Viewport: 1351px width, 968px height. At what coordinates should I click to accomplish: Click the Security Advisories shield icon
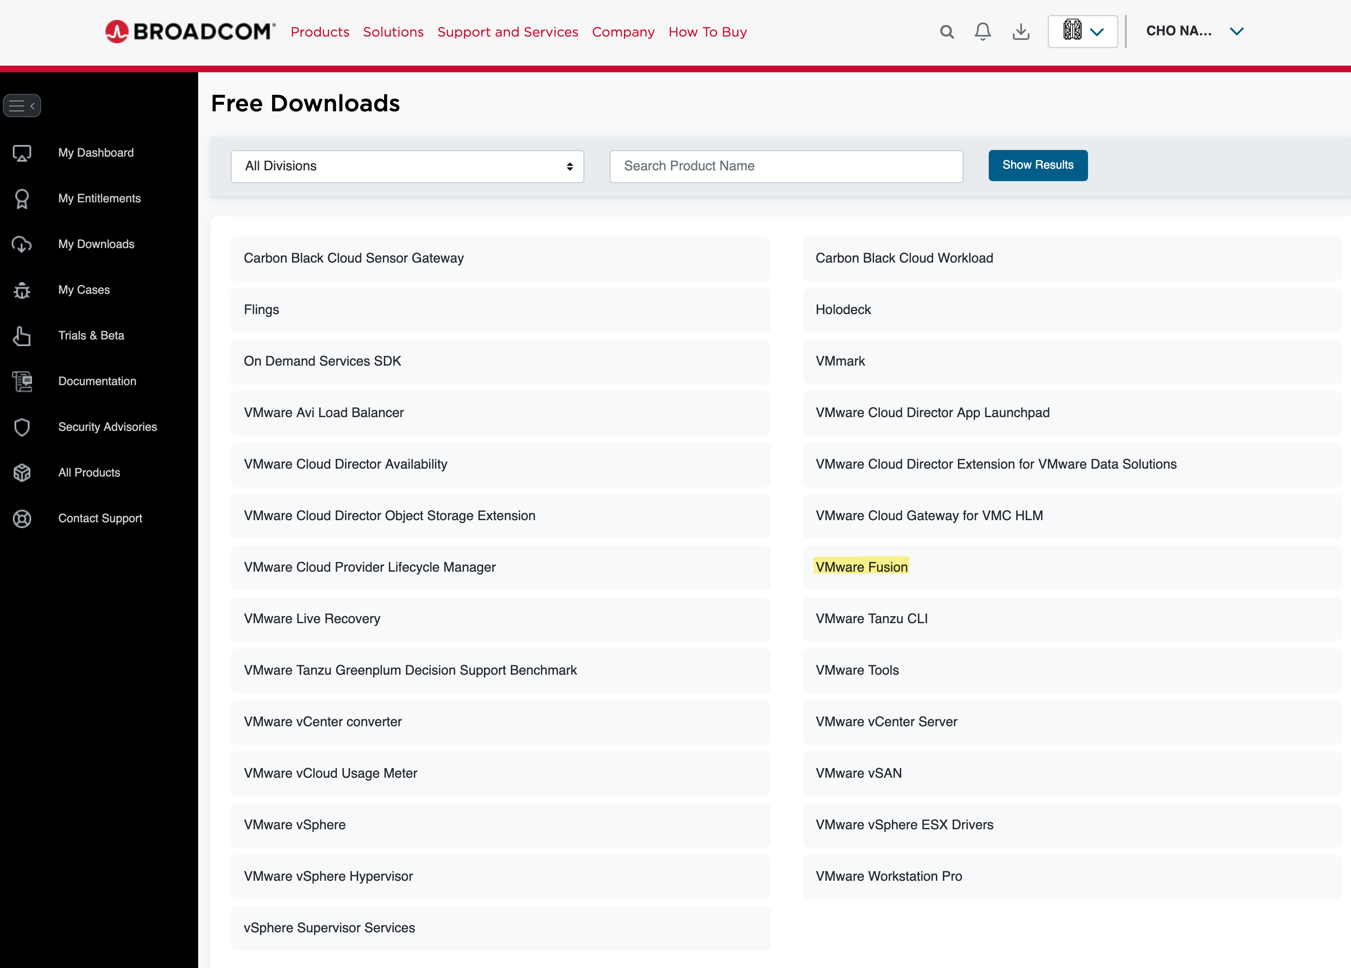click(22, 427)
